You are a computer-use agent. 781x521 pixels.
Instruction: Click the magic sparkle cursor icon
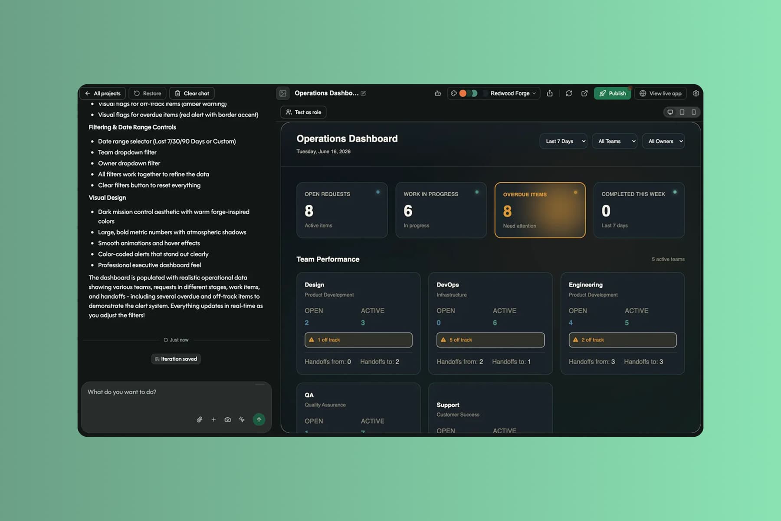tap(242, 419)
